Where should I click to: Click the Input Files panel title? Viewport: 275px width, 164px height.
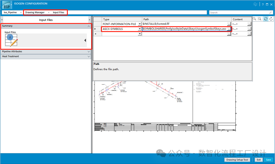(x=46, y=20)
